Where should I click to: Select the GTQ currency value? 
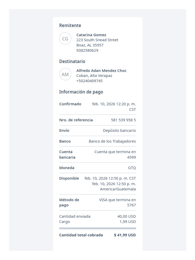click(x=132, y=168)
